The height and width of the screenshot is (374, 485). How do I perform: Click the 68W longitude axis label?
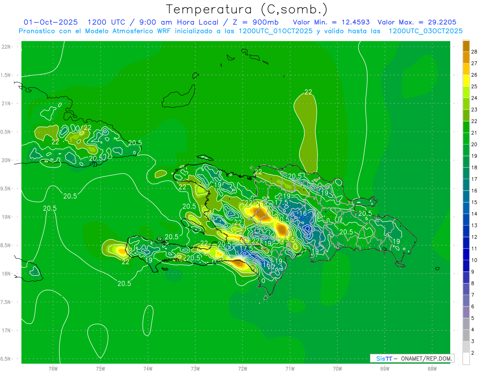coord(432,369)
